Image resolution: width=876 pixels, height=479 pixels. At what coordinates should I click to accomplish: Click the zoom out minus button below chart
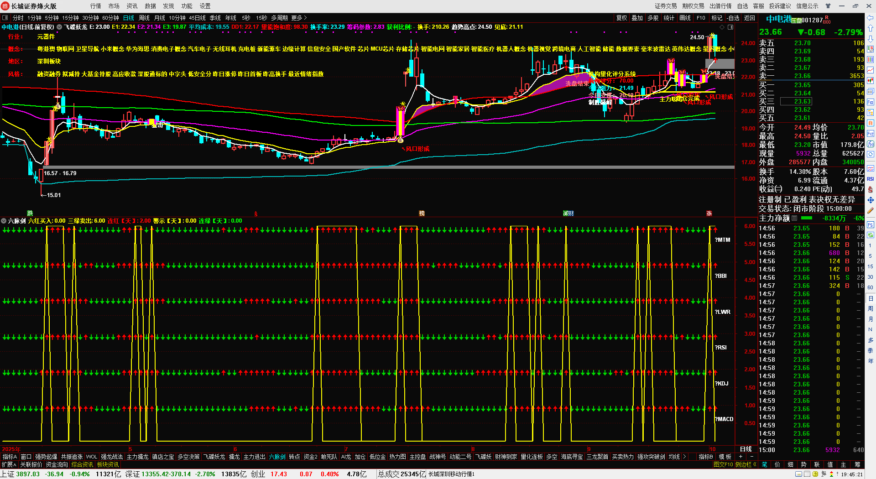(751, 457)
